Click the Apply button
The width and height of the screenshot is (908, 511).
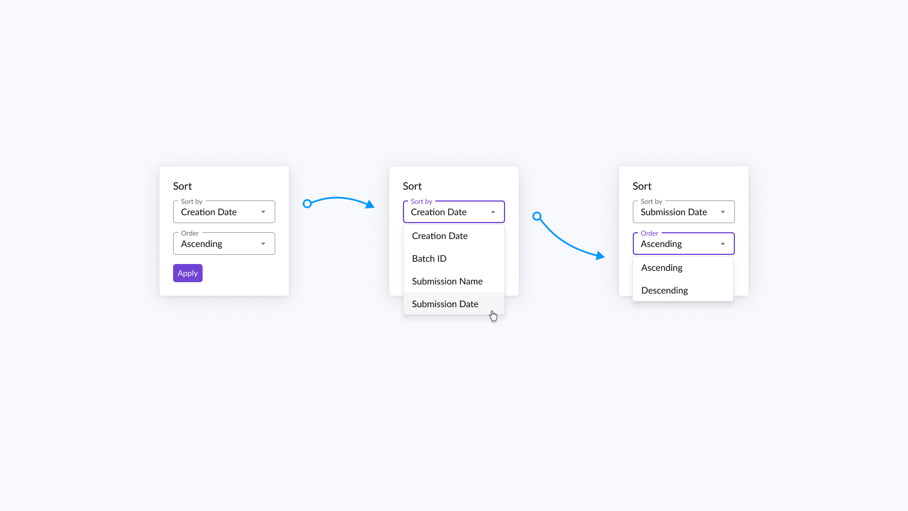[x=187, y=273]
